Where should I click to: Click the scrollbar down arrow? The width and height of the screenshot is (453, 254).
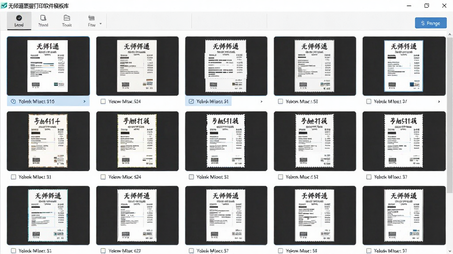point(449,251)
